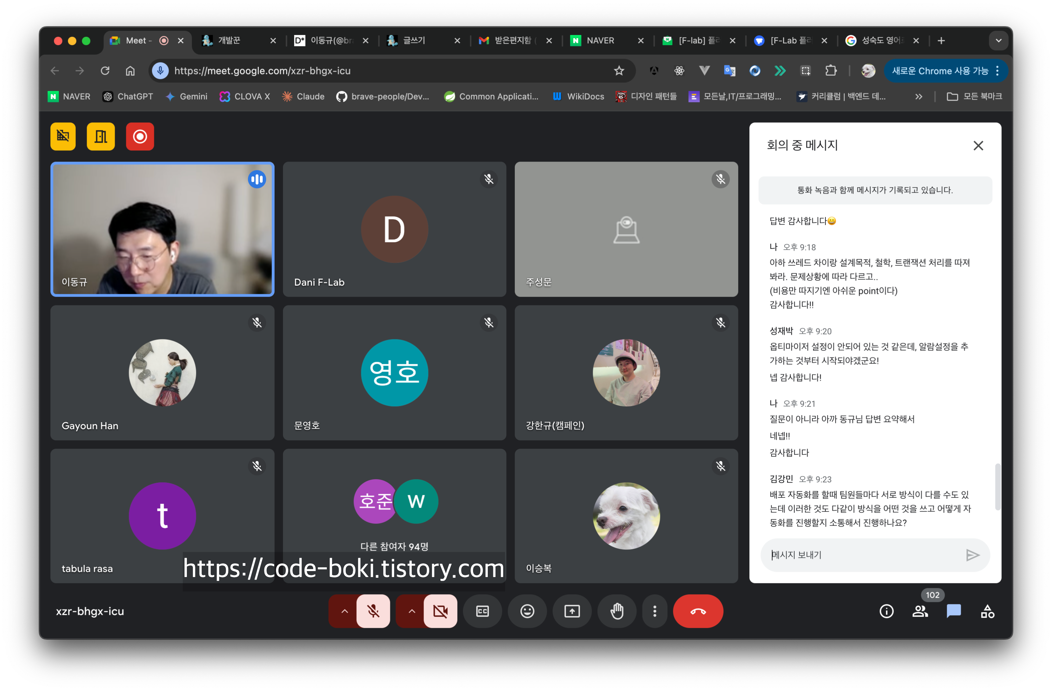Open the activities shapes icon
1052x691 pixels.
click(987, 611)
